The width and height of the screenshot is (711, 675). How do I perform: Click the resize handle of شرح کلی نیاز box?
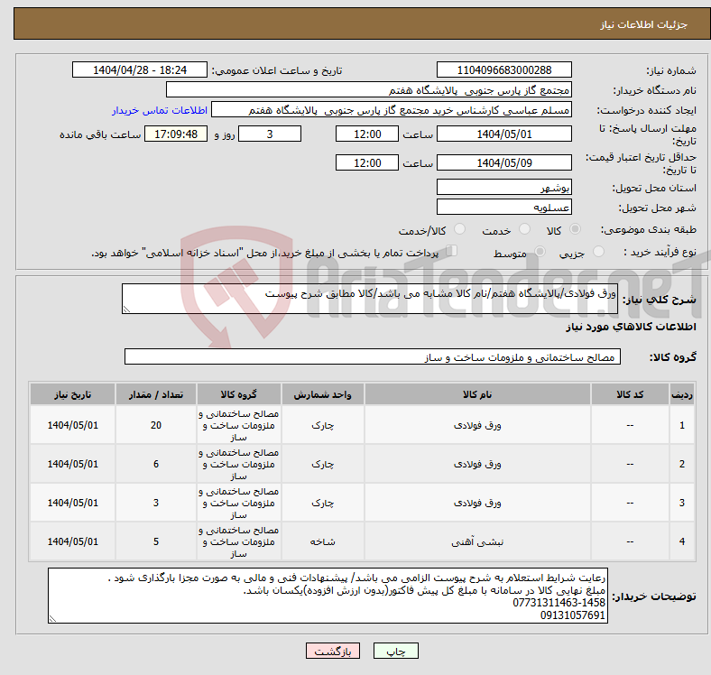[x=126, y=310]
